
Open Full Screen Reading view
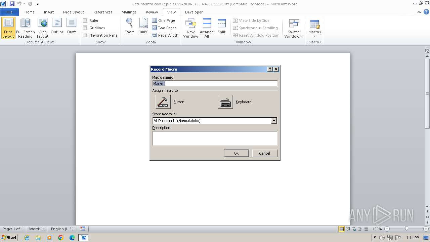pos(26,28)
